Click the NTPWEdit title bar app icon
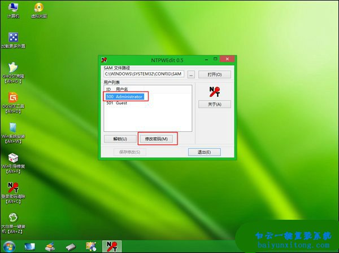Image resolution: width=339 pixels, height=253 pixels. (x=104, y=60)
